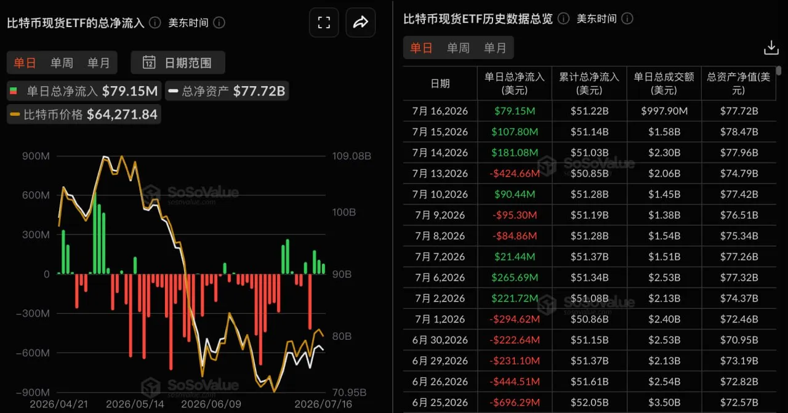
Task: Select 单月 tab in history table panel
Action: [x=495, y=48]
